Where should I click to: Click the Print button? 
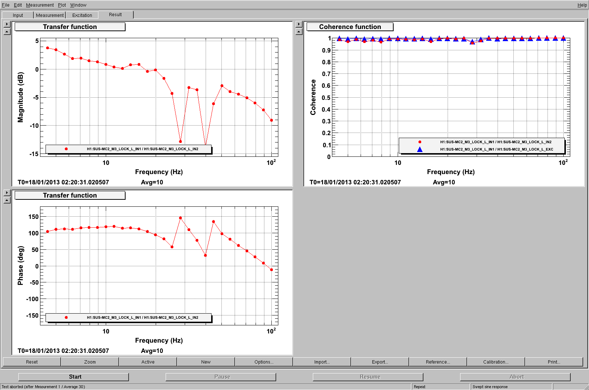point(554,362)
